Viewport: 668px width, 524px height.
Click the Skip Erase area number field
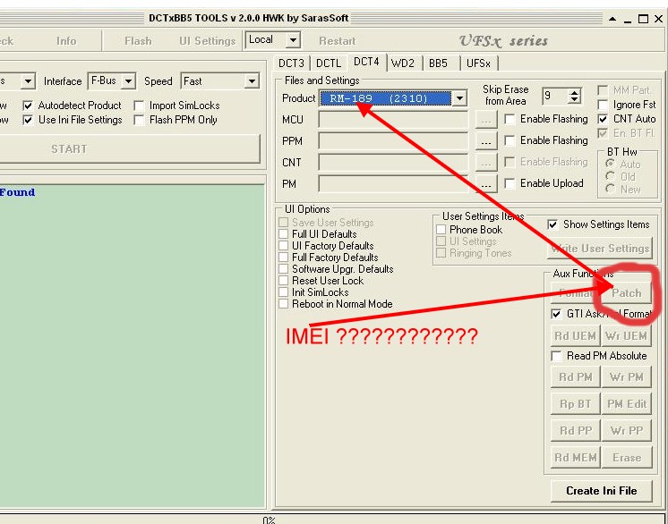tap(555, 96)
